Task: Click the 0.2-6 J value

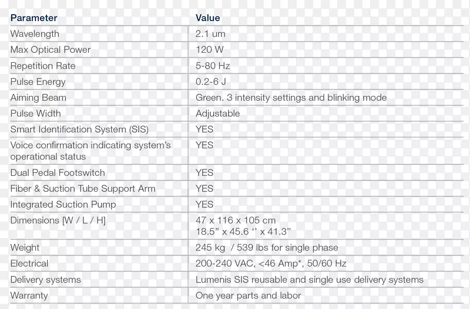Action: (212, 82)
